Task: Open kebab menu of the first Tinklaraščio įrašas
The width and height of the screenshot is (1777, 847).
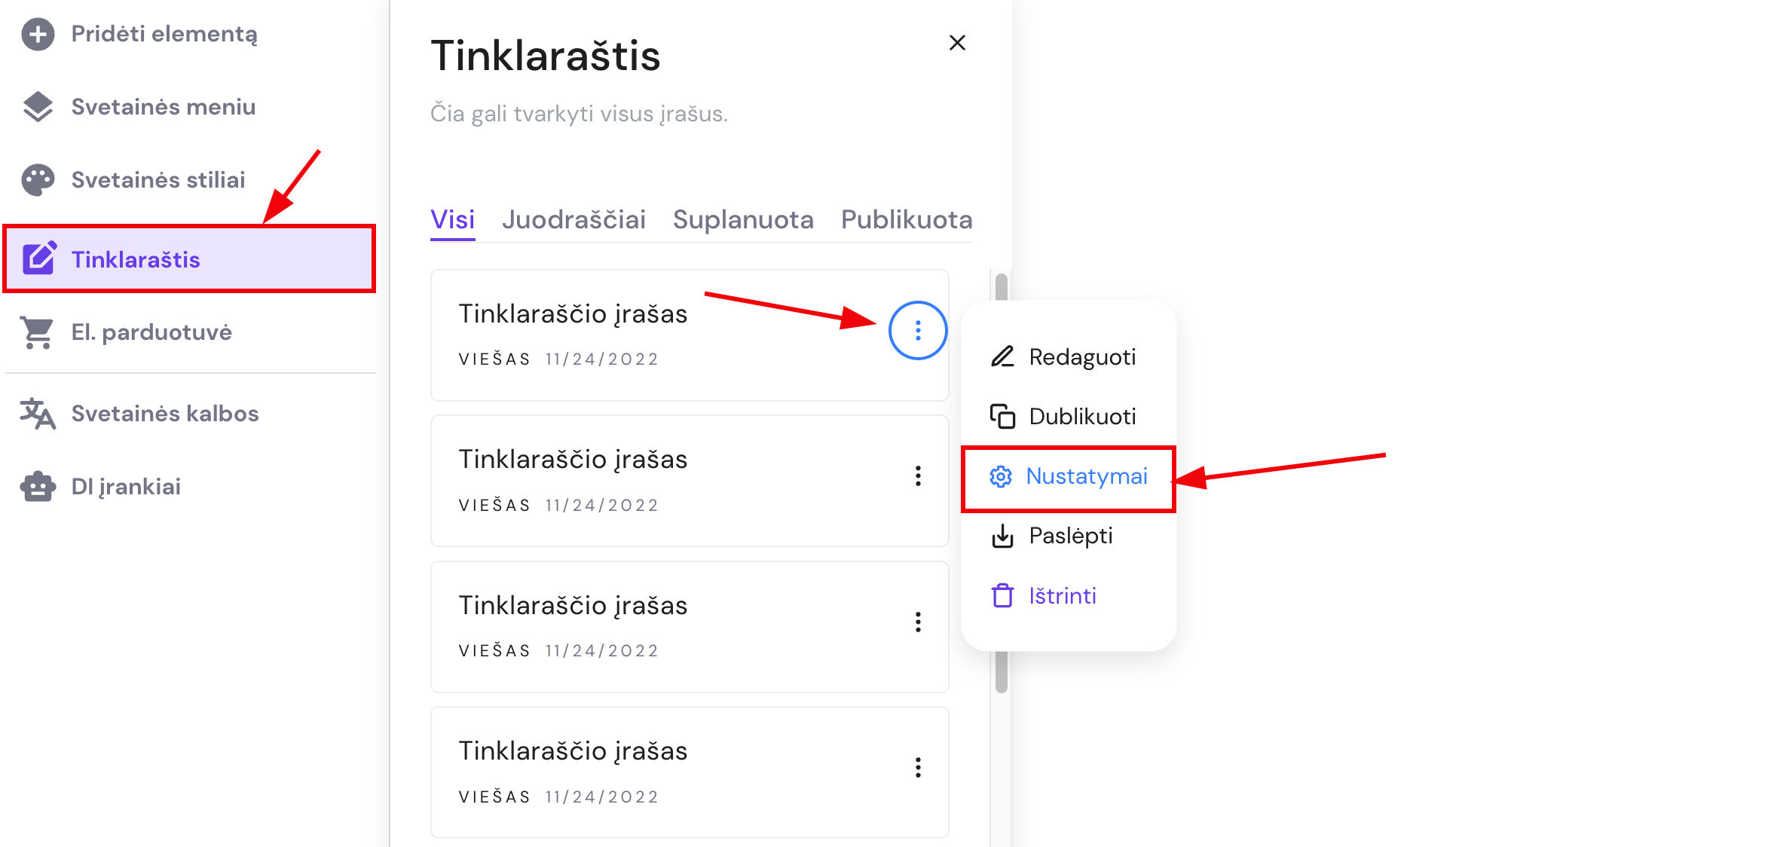Action: coord(917,330)
